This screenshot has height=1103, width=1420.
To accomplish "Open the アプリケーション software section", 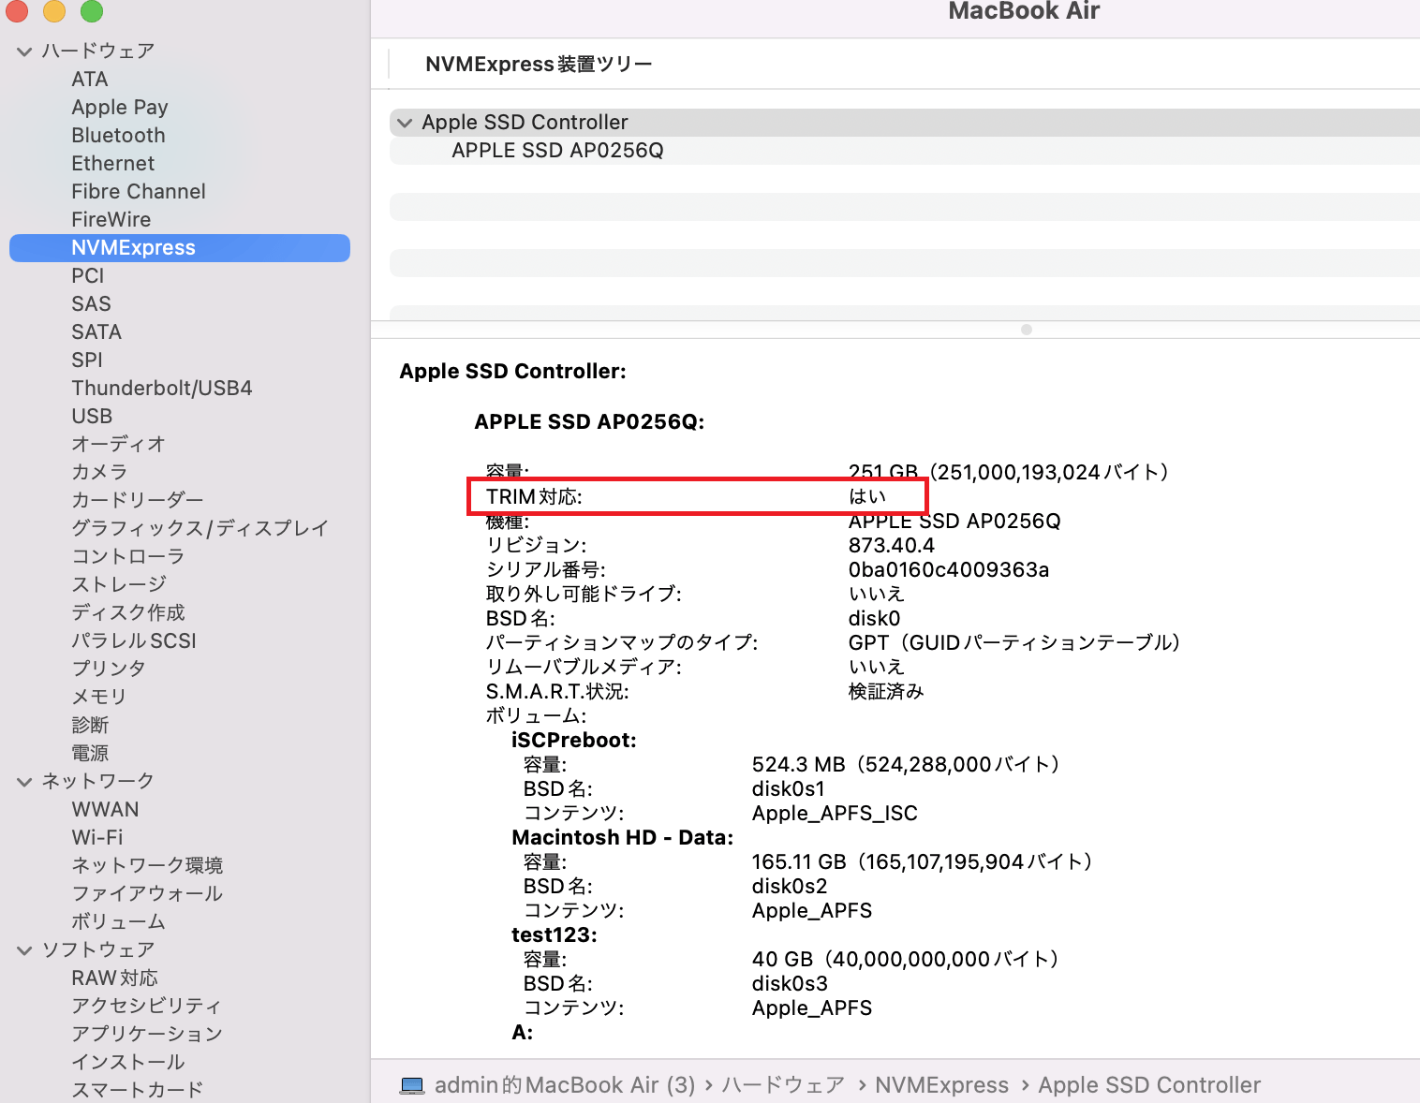I will pyautogui.click(x=146, y=1034).
